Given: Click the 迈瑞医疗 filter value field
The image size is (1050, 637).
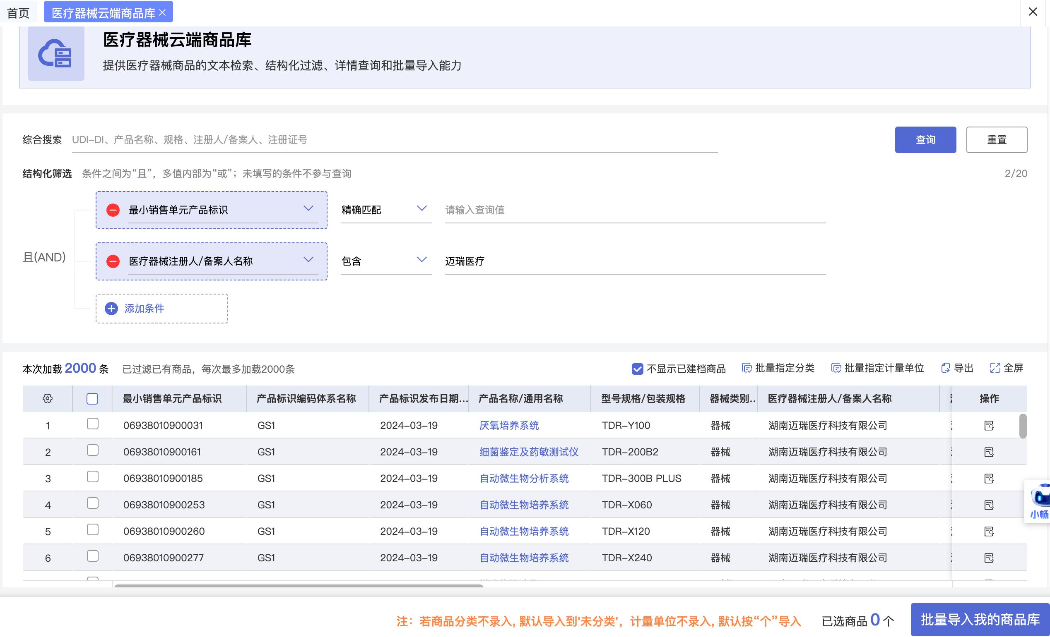Looking at the screenshot, I should [x=635, y=261].
